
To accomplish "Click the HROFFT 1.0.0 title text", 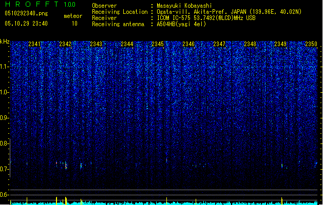I will point(41,4).
